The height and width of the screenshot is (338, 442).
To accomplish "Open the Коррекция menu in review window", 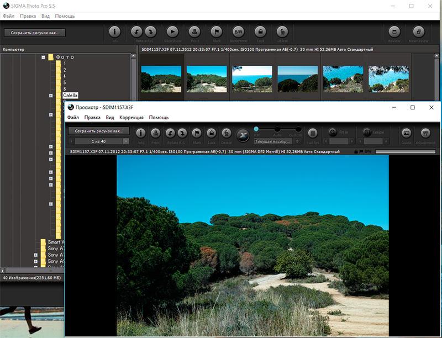I will [131, 118].
